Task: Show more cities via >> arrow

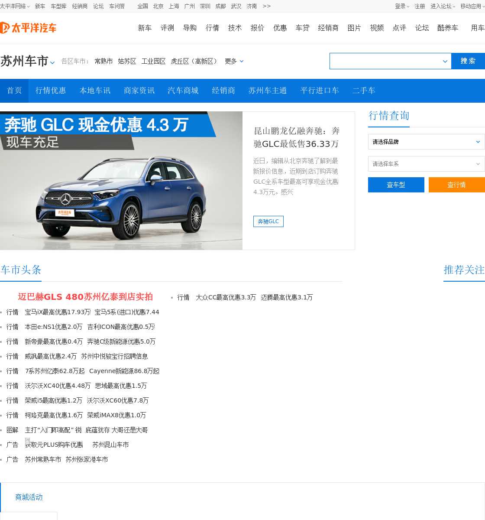Action: pyautogui.click(x=267, y=6)
